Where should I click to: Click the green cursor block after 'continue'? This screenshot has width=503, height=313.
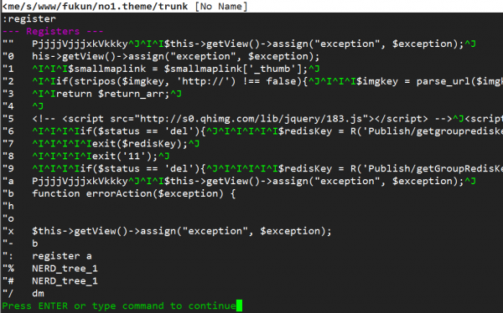239,305
